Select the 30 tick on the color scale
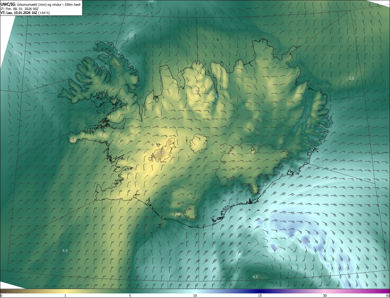This screenshot has width=390, height=298. coord(325,296)
